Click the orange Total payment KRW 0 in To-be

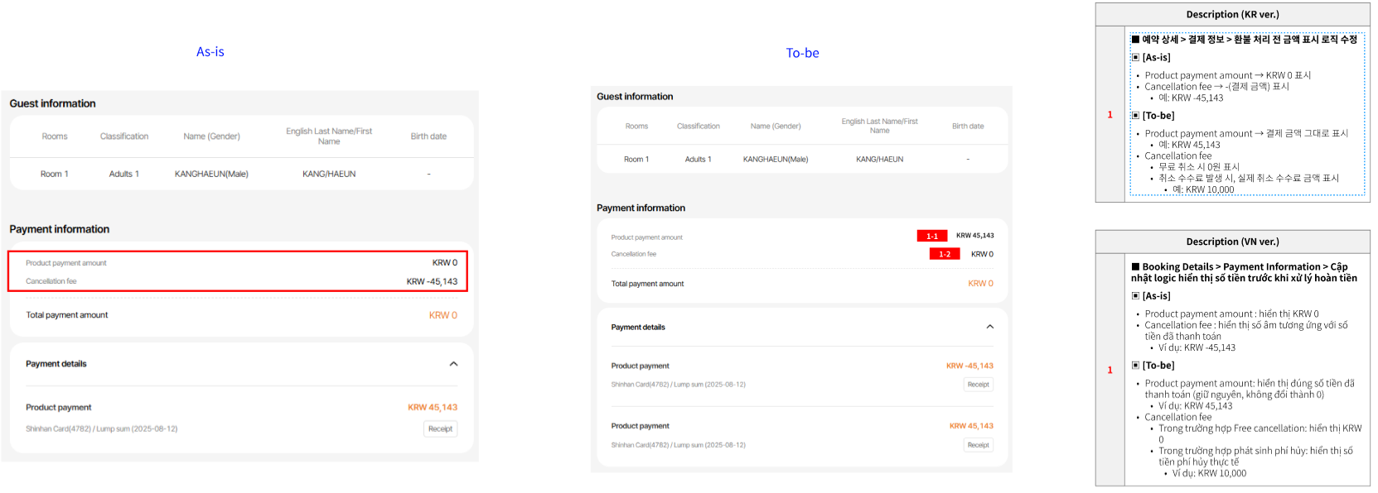(x=980, y=284)
